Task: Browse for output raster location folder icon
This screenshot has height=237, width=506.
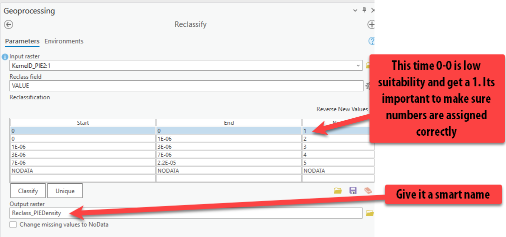Action: pyautogui.click(x=369, y=213)
